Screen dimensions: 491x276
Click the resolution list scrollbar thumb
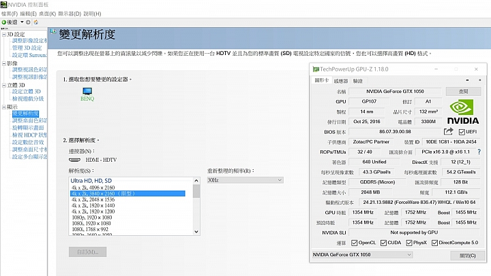point(196,191)
